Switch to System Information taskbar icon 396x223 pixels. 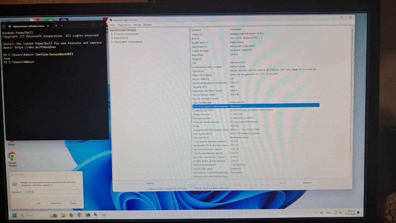(96, 215)
